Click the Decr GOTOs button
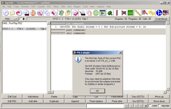This screenshot has width=171, height=109. click(138, 96)
